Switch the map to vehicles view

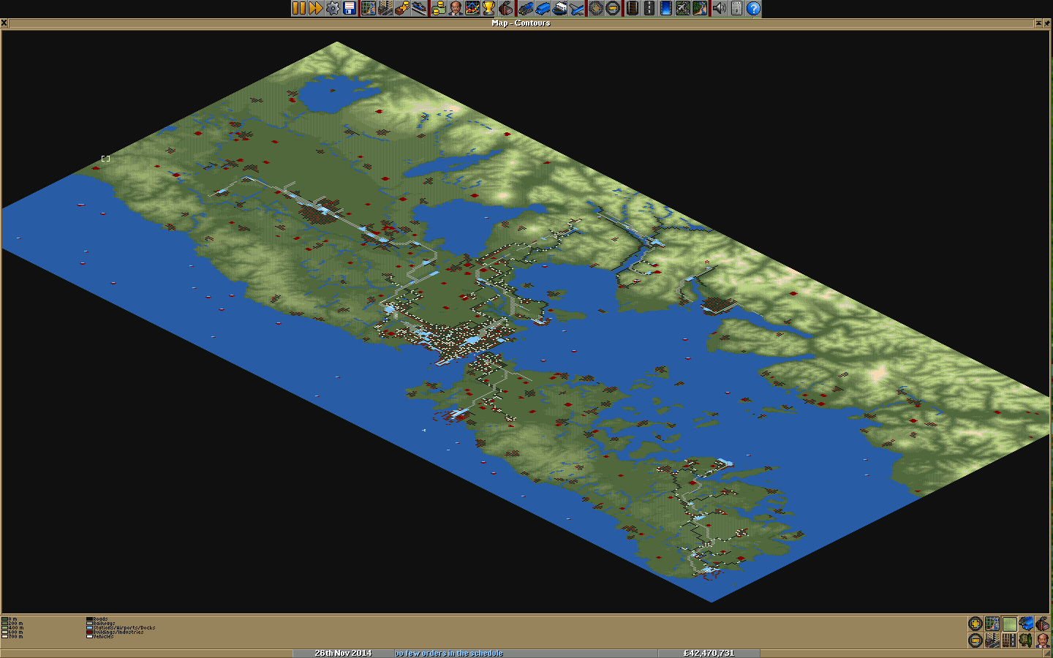pyautogui.click(x=1026, y=624)
